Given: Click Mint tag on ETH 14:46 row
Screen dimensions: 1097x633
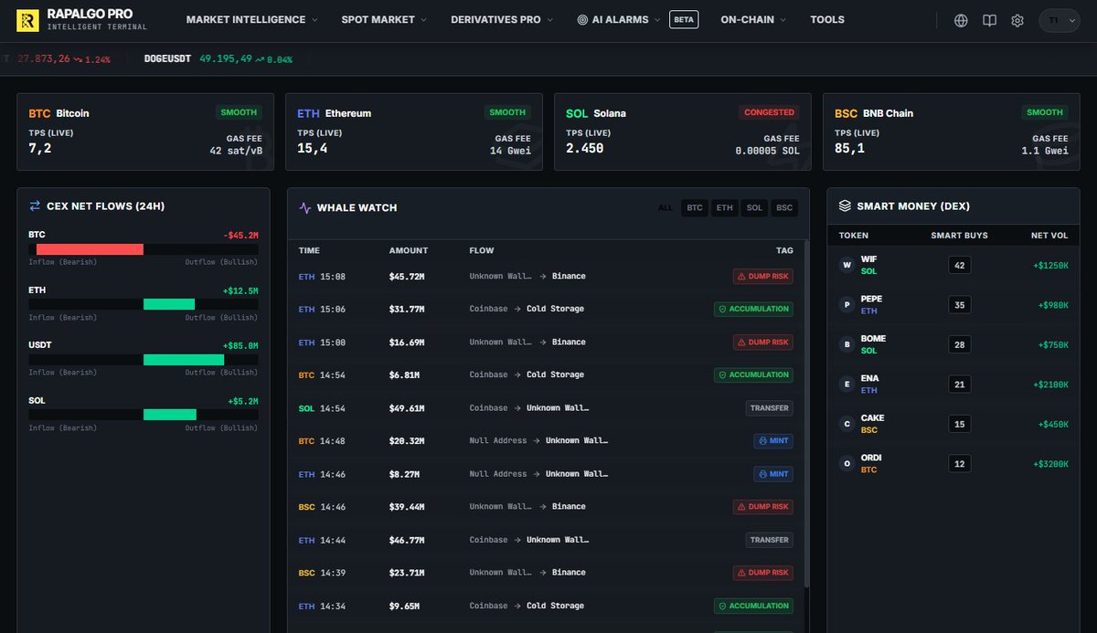Looking at the screenshot, I should (773, 474).
